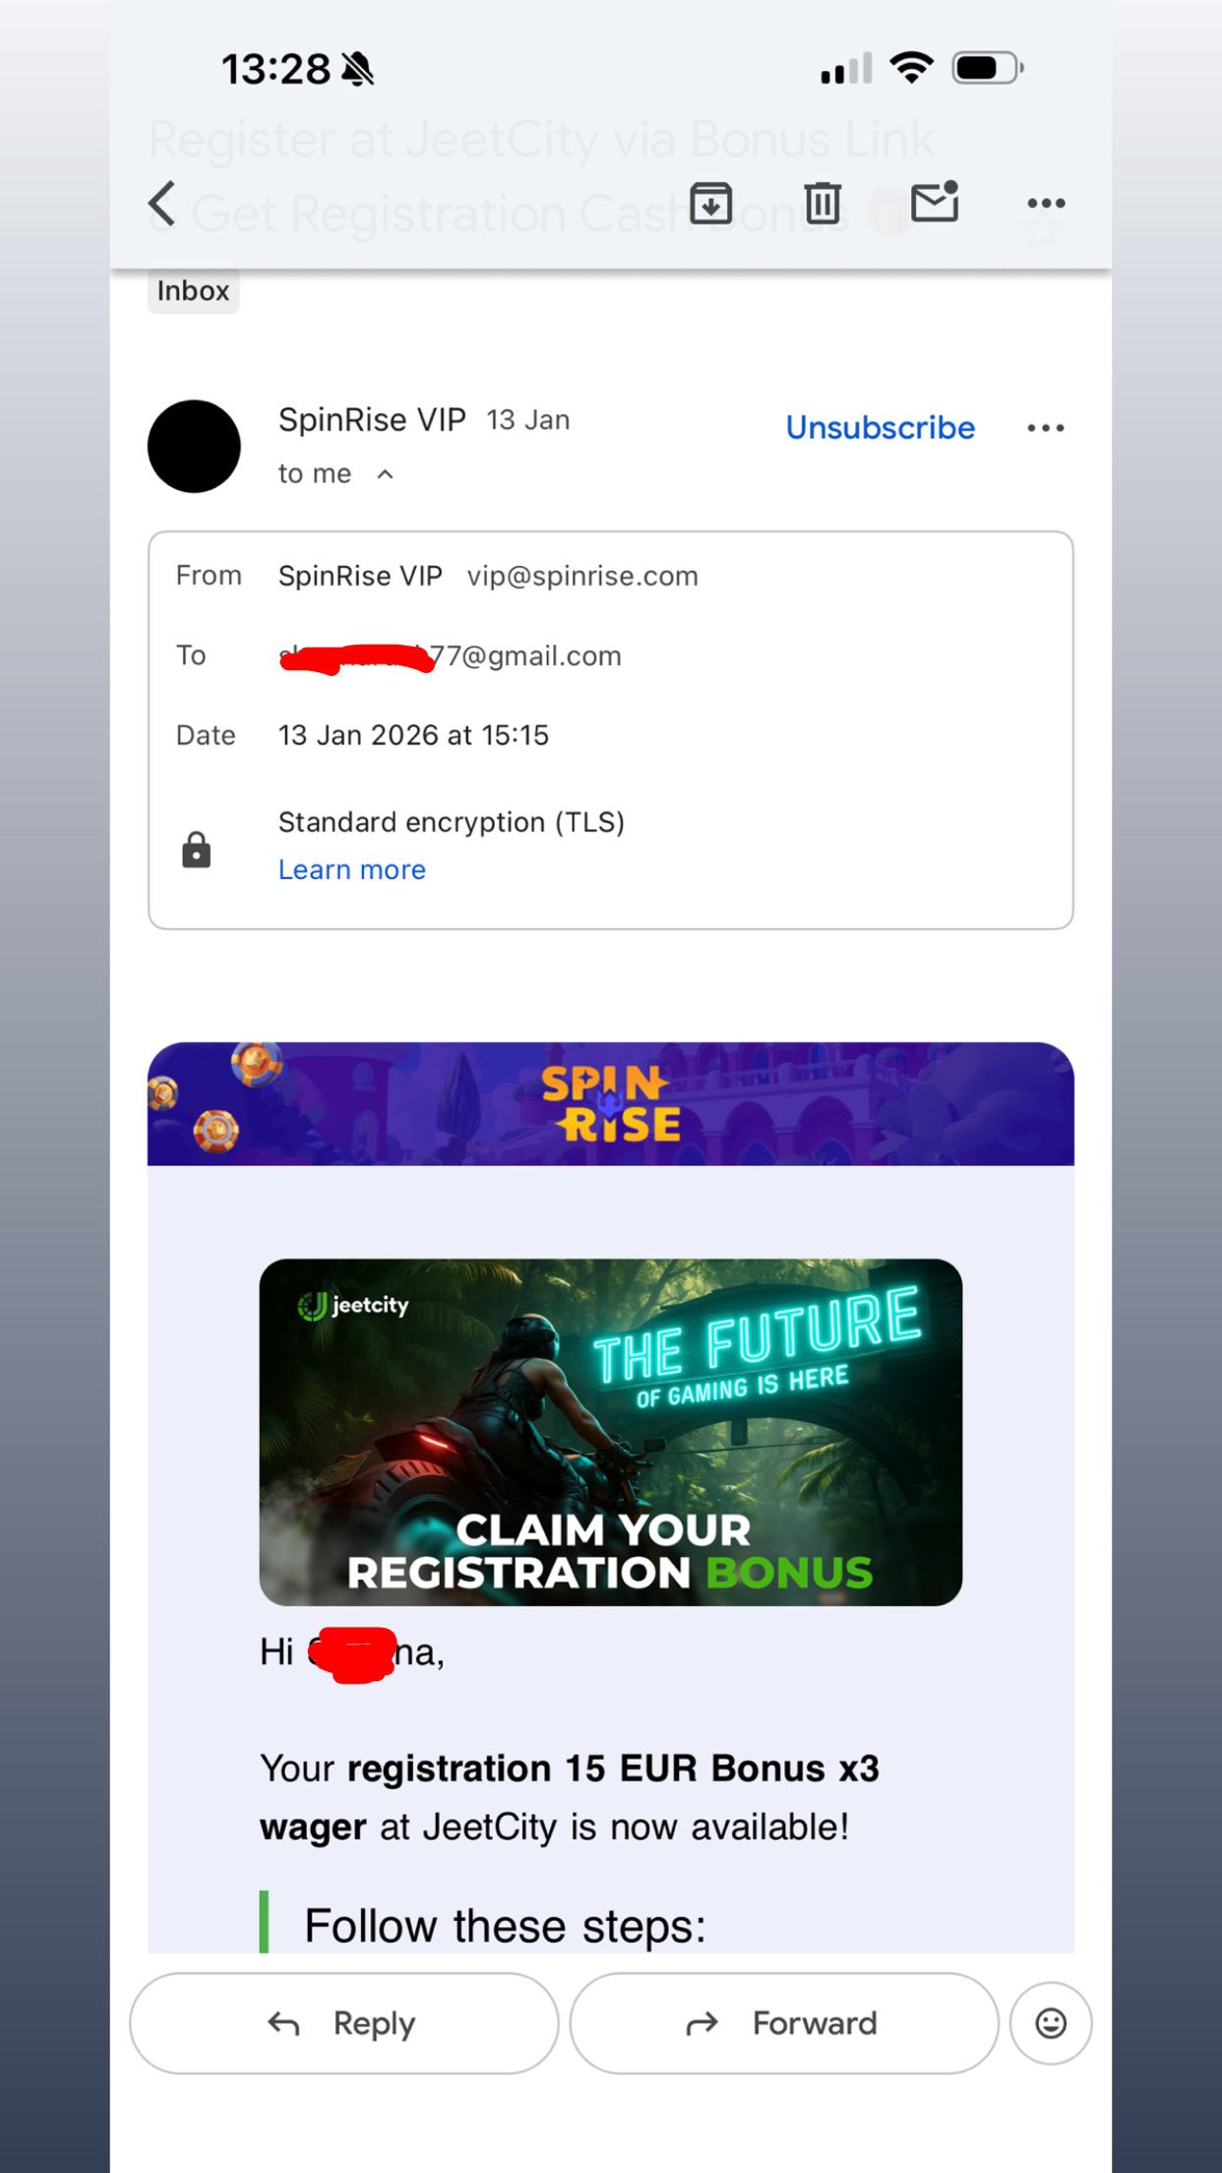Click the Unsubscribe link
The width and height of the screenshot is (1222, 2173).
881,428
